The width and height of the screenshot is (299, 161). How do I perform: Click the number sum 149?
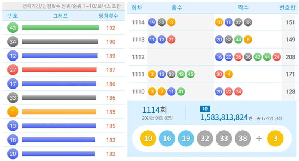pos(290,40)
